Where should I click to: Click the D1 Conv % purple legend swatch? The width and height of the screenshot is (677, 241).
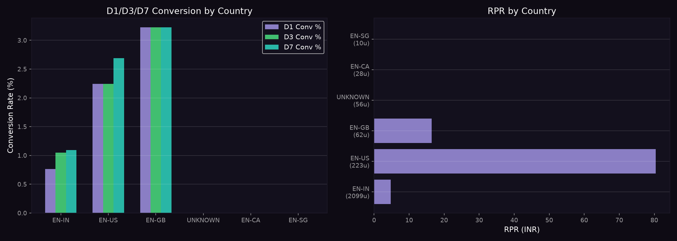[x=271, y=27]
